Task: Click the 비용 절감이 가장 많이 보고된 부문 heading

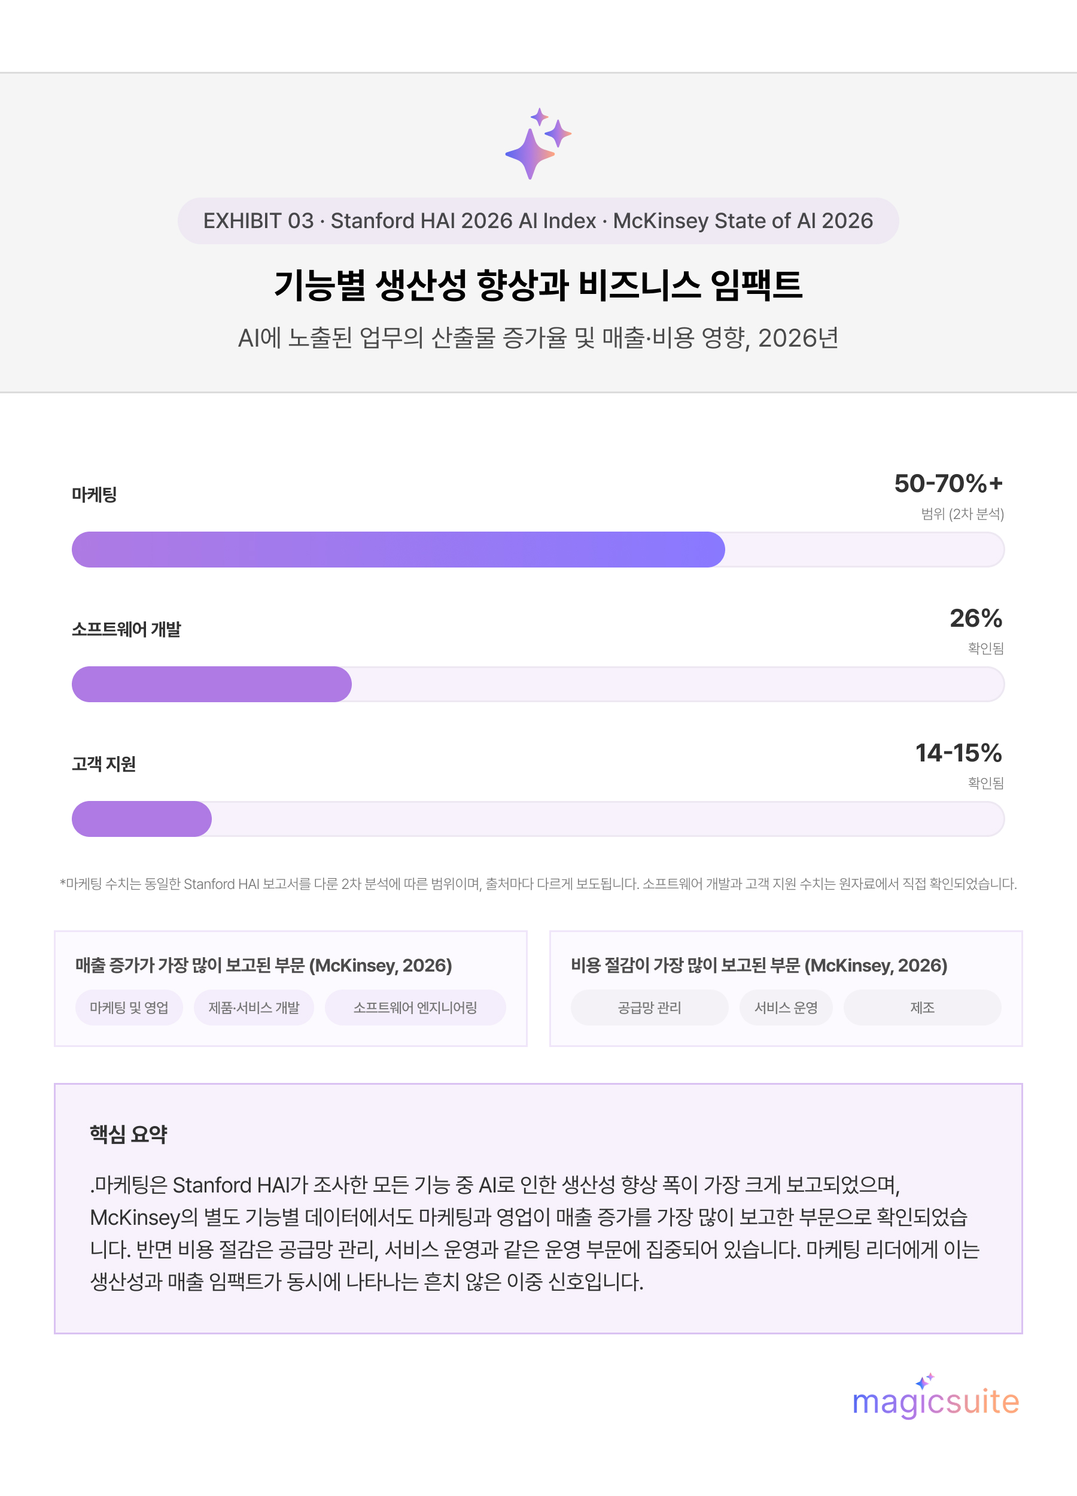Action: pos(759,965)
